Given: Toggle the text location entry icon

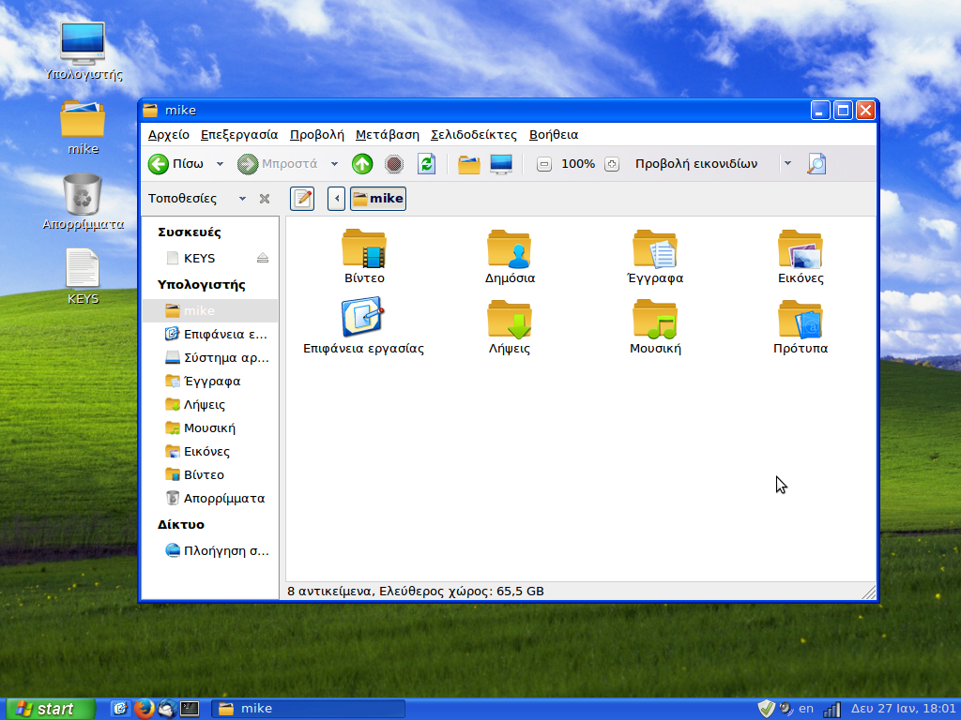Looking at the screenshot, I should tap(302, 199).
